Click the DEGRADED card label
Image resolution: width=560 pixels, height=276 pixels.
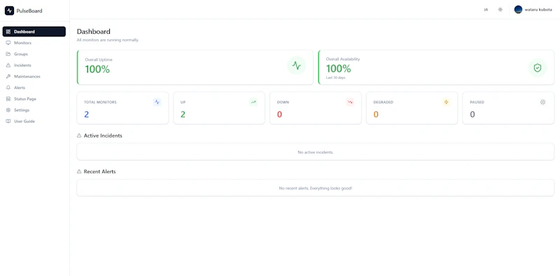tap(383, 102)
